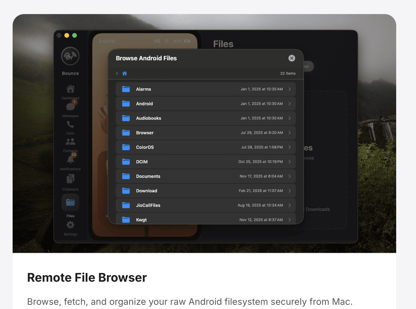This screenshot has height=309, width=416.
Task: Expand DCIM row chevron
Action: click(x=289, y=162)
